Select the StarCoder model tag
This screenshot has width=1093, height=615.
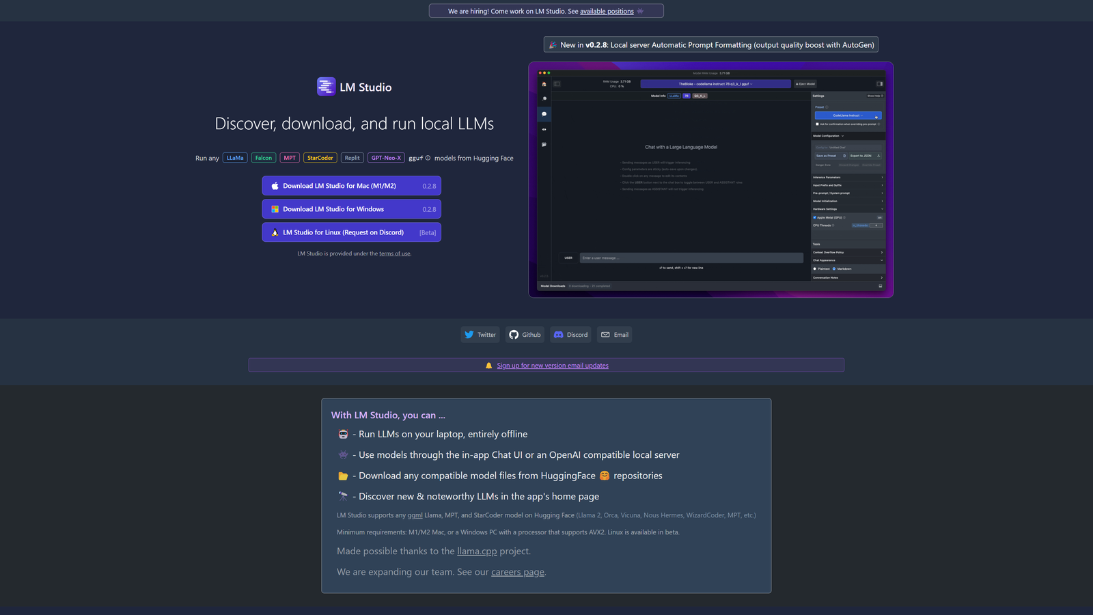[x=320, y=157]
